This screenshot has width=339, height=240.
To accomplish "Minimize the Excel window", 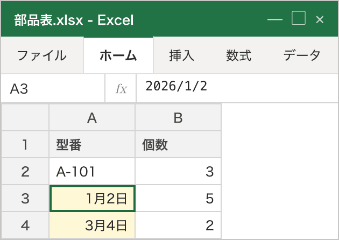I will pos(275,19).
